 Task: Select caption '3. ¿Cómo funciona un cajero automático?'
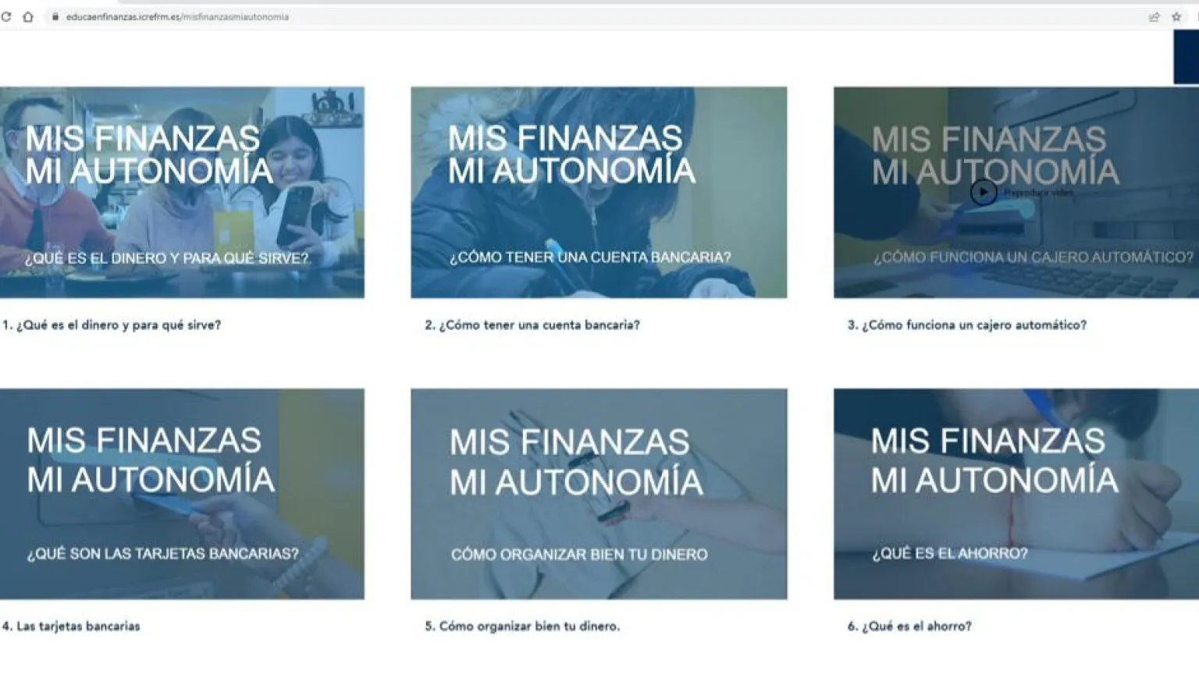967,325
